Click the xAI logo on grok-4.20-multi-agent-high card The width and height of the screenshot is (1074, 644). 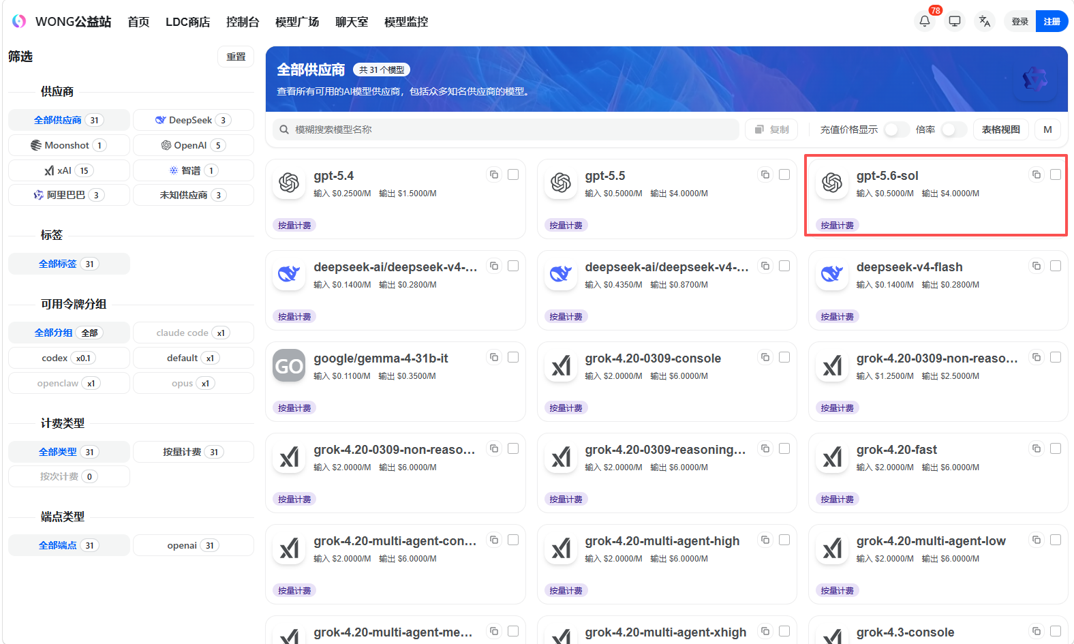pyautogui.click(x=561, y=548)
